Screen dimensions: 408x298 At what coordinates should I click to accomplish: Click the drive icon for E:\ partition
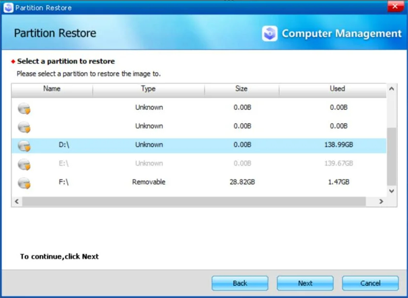point(24,164)
